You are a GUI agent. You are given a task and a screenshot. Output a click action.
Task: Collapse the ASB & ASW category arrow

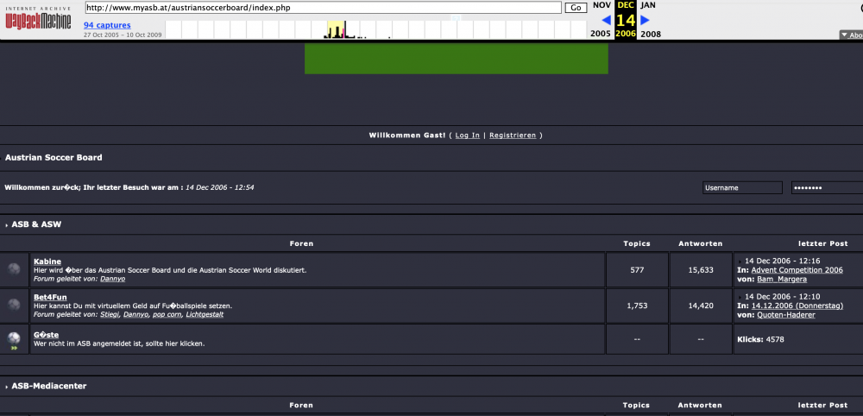(7, 225)
